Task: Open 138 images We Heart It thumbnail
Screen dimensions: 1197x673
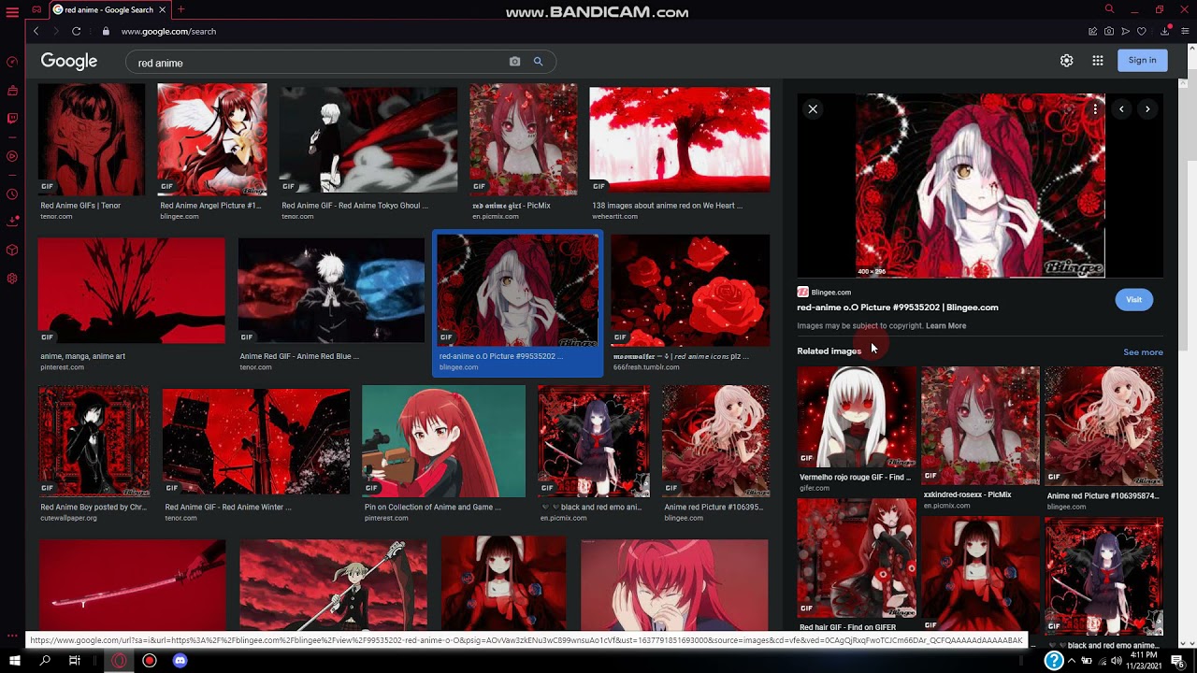Action: (680, 139)
